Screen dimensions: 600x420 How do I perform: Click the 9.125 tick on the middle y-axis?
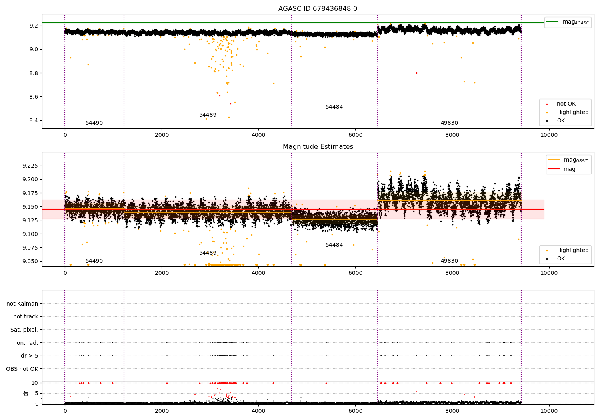point(30,220)
